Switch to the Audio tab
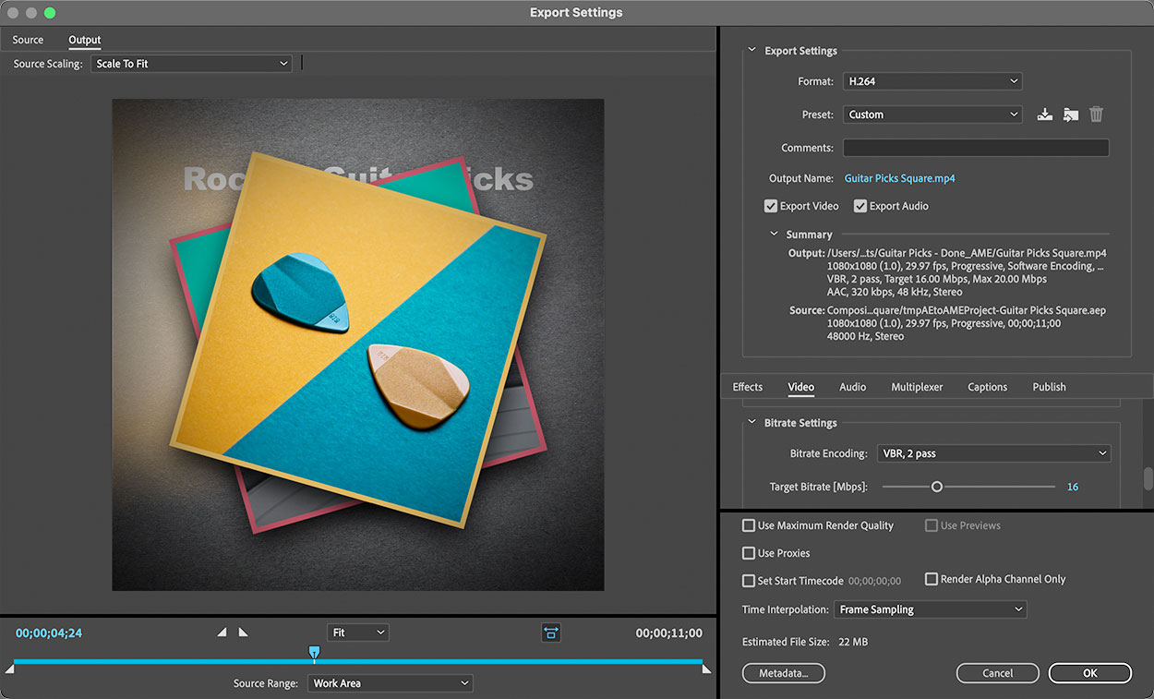Screen dimensions: 1154x699 pos(852,387)
